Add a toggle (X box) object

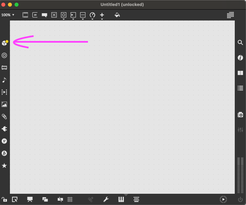(x=54, y=15)
